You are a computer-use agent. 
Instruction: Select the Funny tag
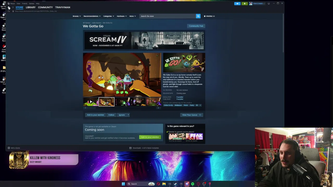[192, 105]
